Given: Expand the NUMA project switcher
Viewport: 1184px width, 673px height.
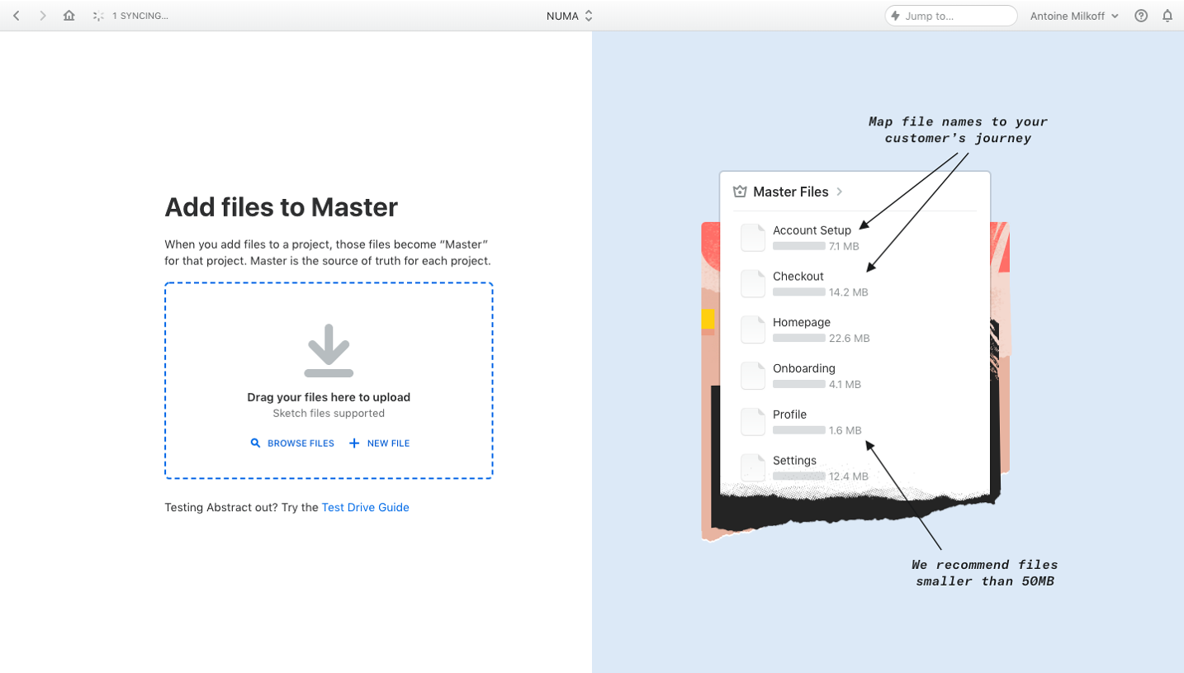Looking at the screenshot, I should pyautogui.click(x=570, y=16).
